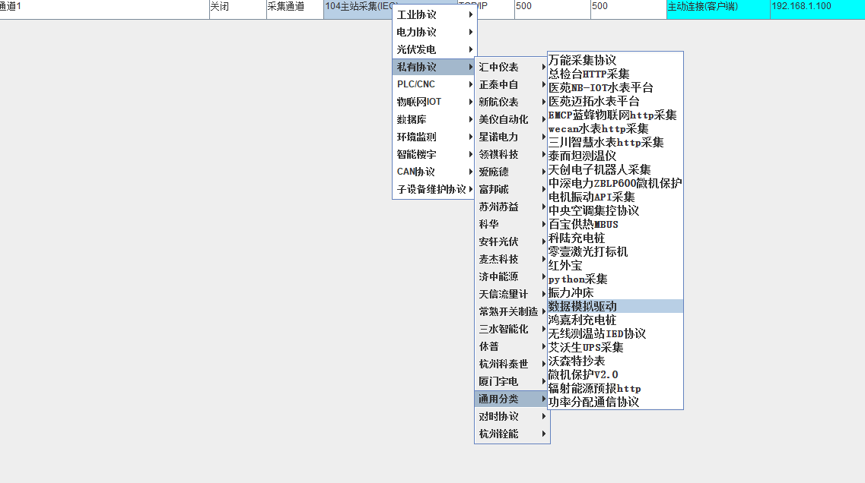Expand the 智能楼宇 menu entry
Screen dimensions: 865x483
[434, 154]
